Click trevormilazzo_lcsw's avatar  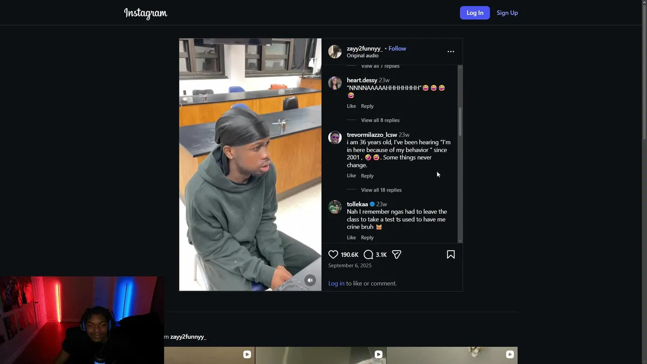(335, 138)
